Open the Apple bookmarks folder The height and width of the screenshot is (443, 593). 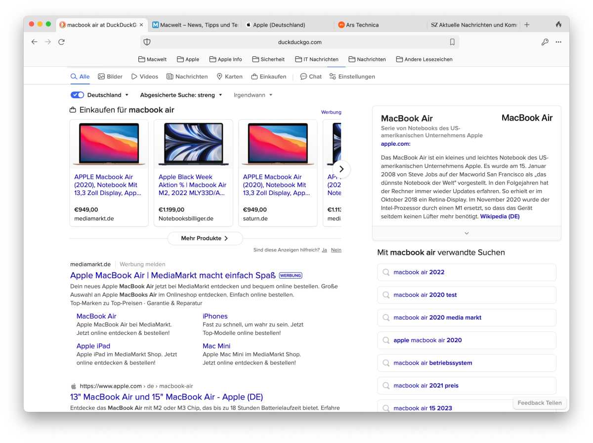188,59
